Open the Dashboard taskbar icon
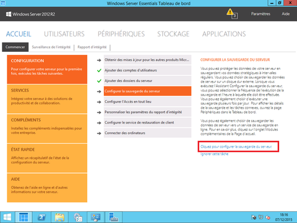297x223 pixels. pyautogui.click(x=24, y=217)
